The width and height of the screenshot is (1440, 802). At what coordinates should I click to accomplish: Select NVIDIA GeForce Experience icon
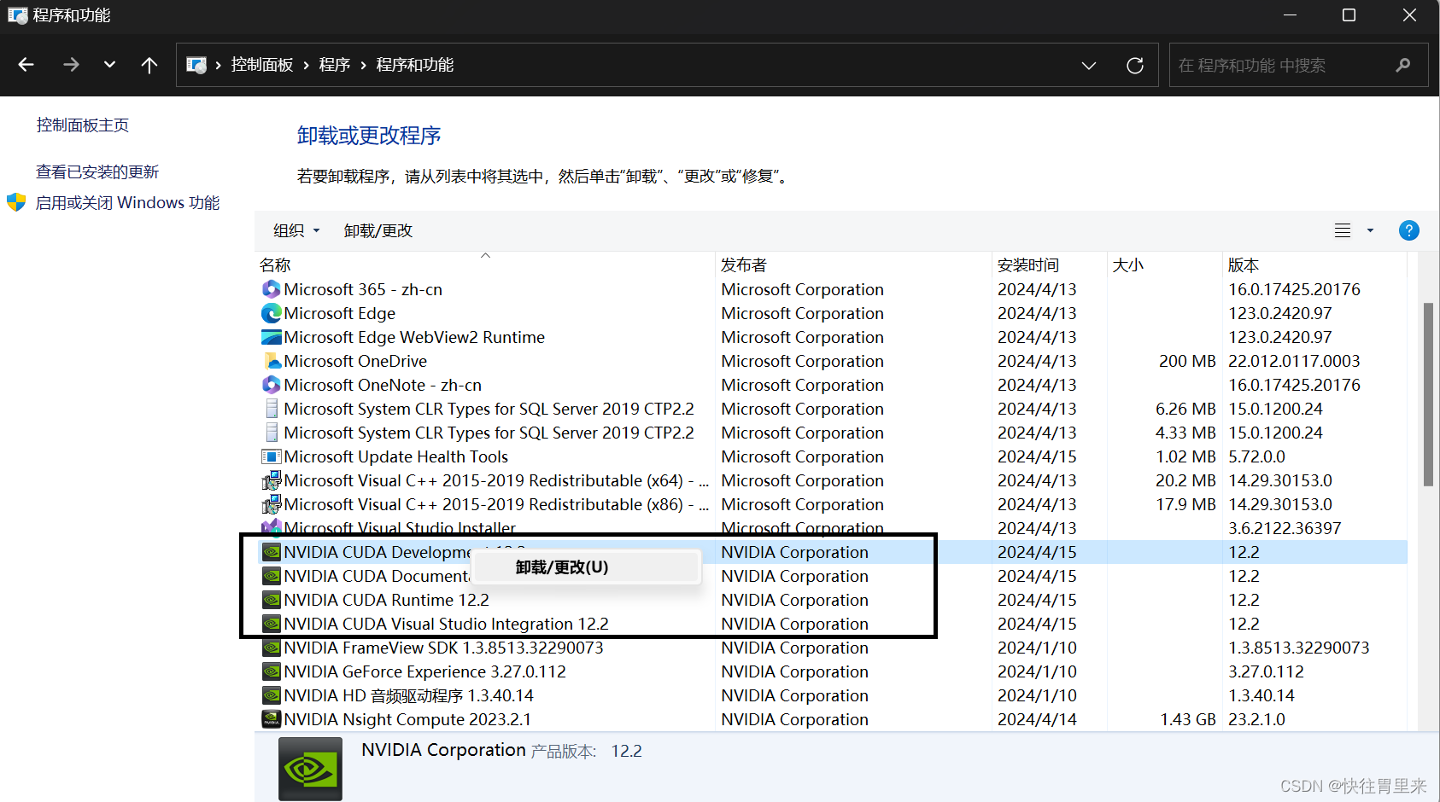coord(272,671)
